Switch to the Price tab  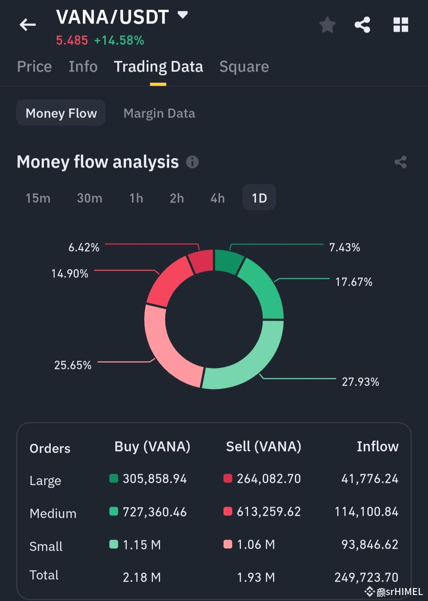pos(34,67)
